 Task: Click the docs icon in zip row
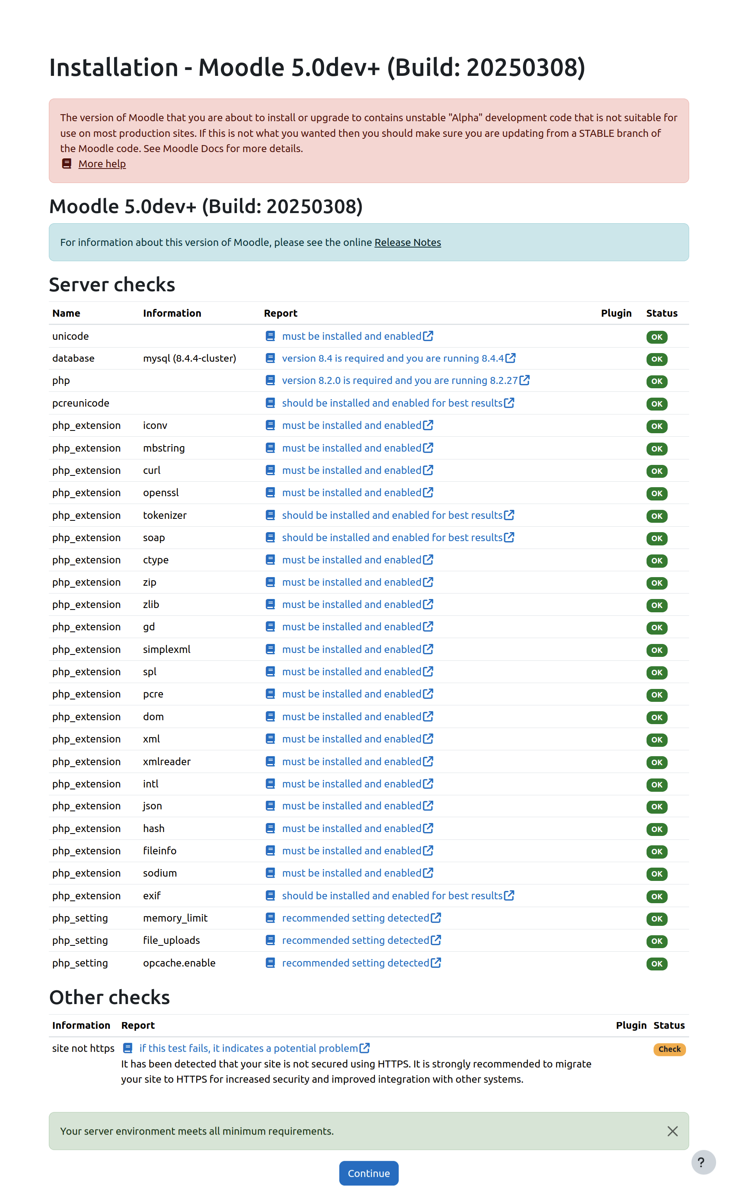[270, 582]
